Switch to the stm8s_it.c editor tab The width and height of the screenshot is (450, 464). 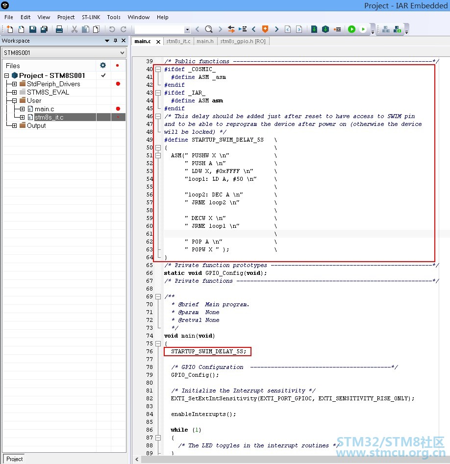178,41
